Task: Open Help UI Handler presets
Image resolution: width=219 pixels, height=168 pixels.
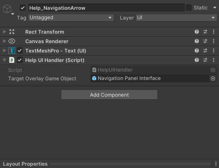Action: pyautogui.click(x=205, y=60)
